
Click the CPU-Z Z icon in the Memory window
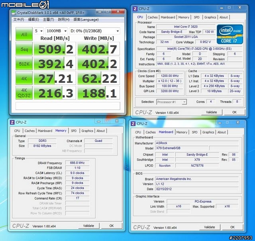12,122
